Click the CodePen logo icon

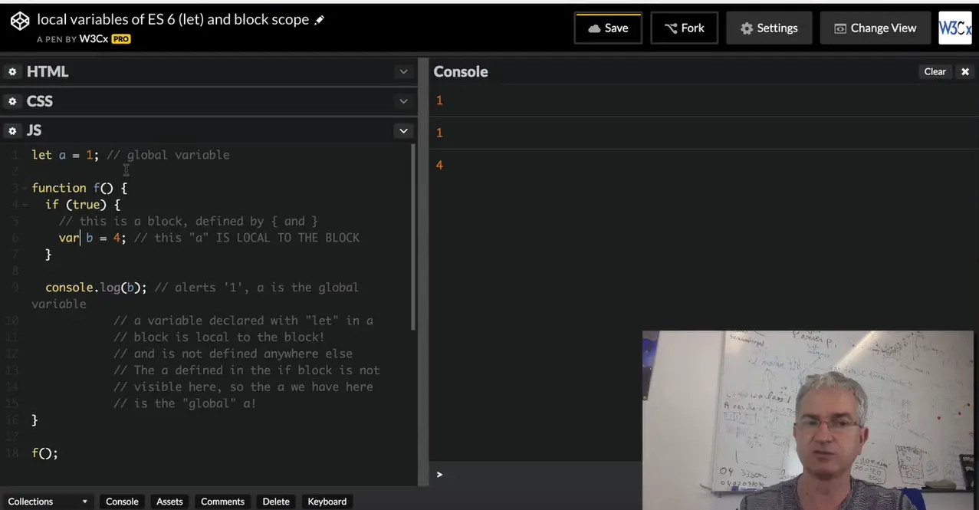(x=20, y=21)
